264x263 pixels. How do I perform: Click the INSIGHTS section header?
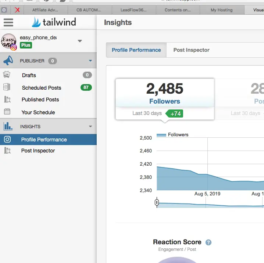tap(48, 126)
